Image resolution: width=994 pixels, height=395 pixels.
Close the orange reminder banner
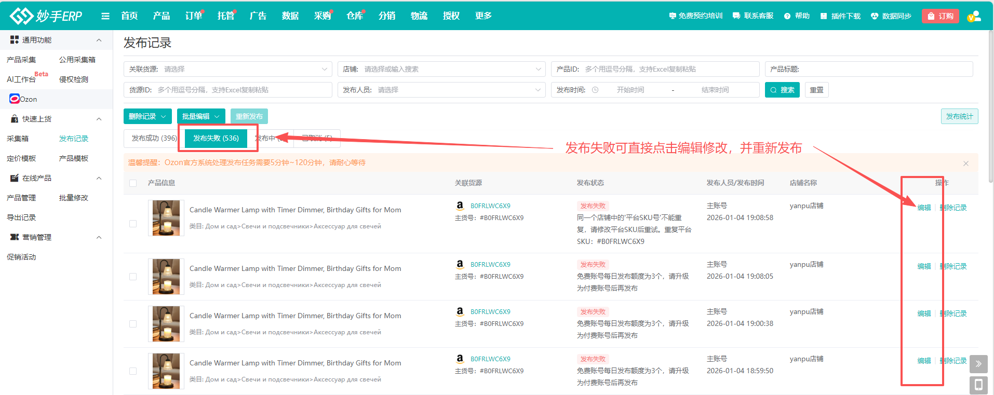click(966, 164)
